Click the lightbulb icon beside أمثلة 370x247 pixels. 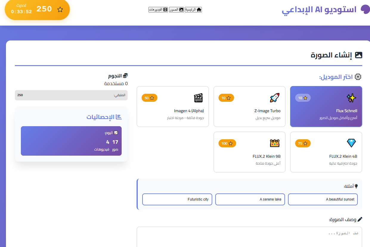point(356,186)
